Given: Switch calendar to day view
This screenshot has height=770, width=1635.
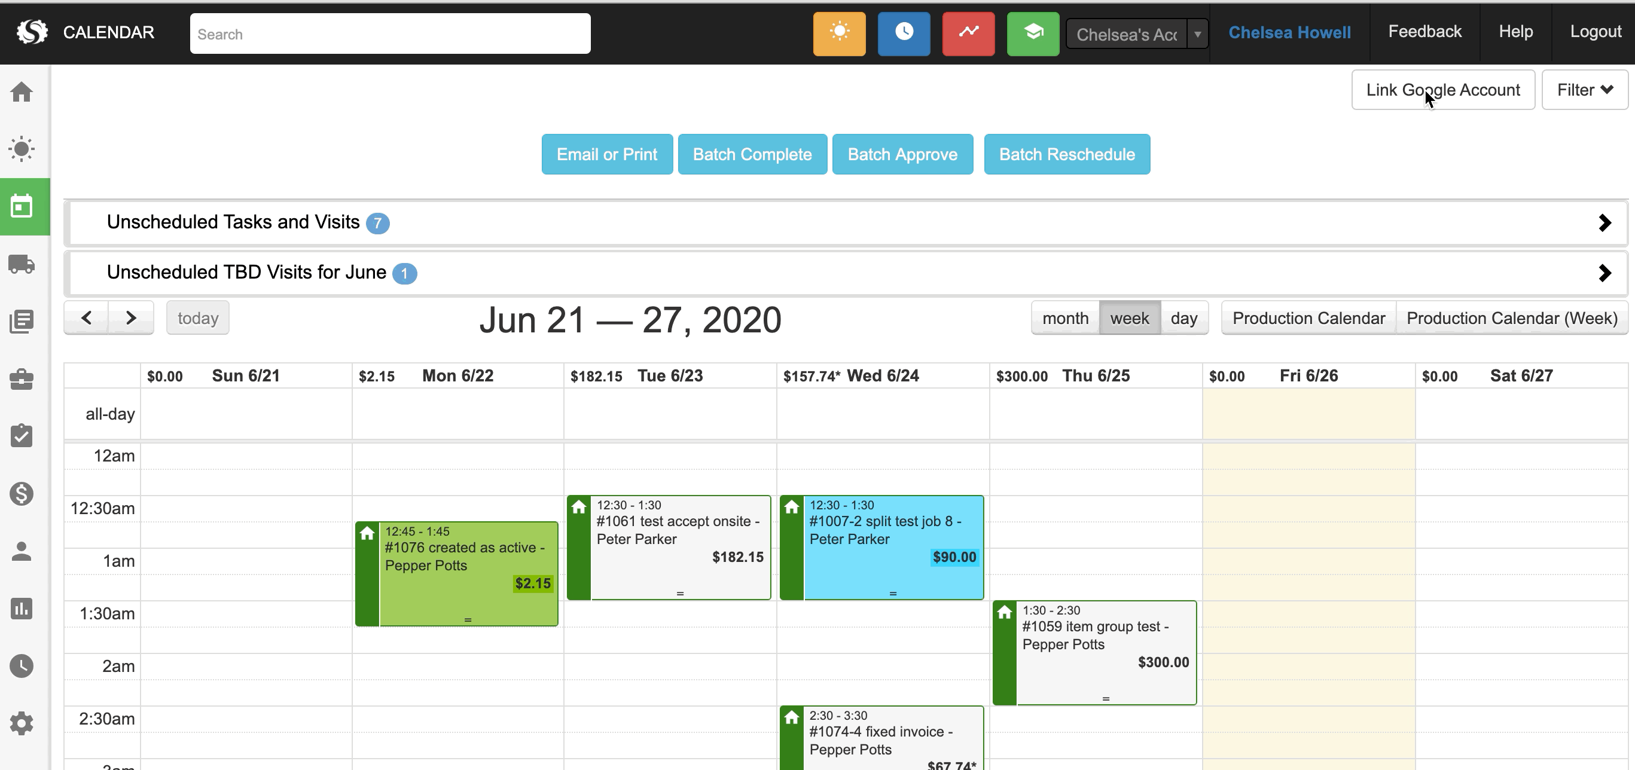Looking at the screenshot, I should (1183, 318).
